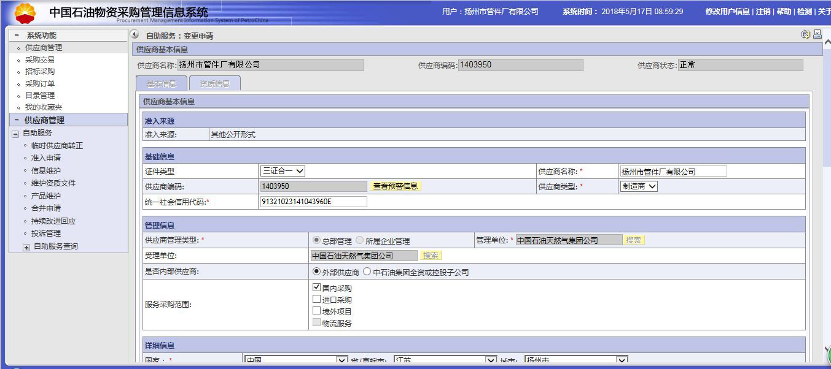Collapse the 供应商管理 panel header
The image size is (831, 369).
(17, 120)
